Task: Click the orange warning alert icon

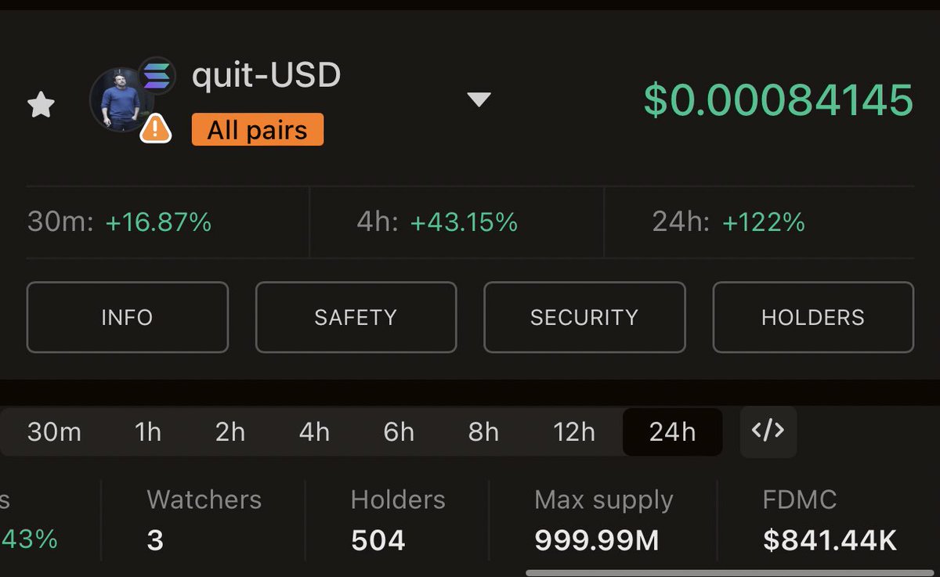Action: click(x=156, y=128)
